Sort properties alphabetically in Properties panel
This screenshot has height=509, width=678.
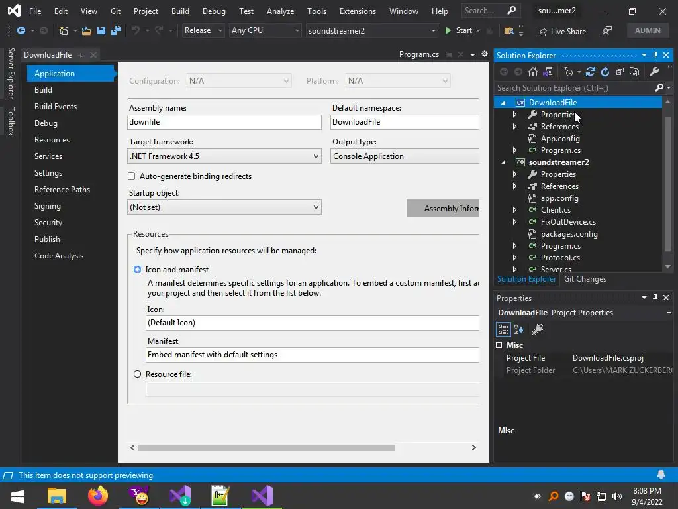(x=518, y=329)
